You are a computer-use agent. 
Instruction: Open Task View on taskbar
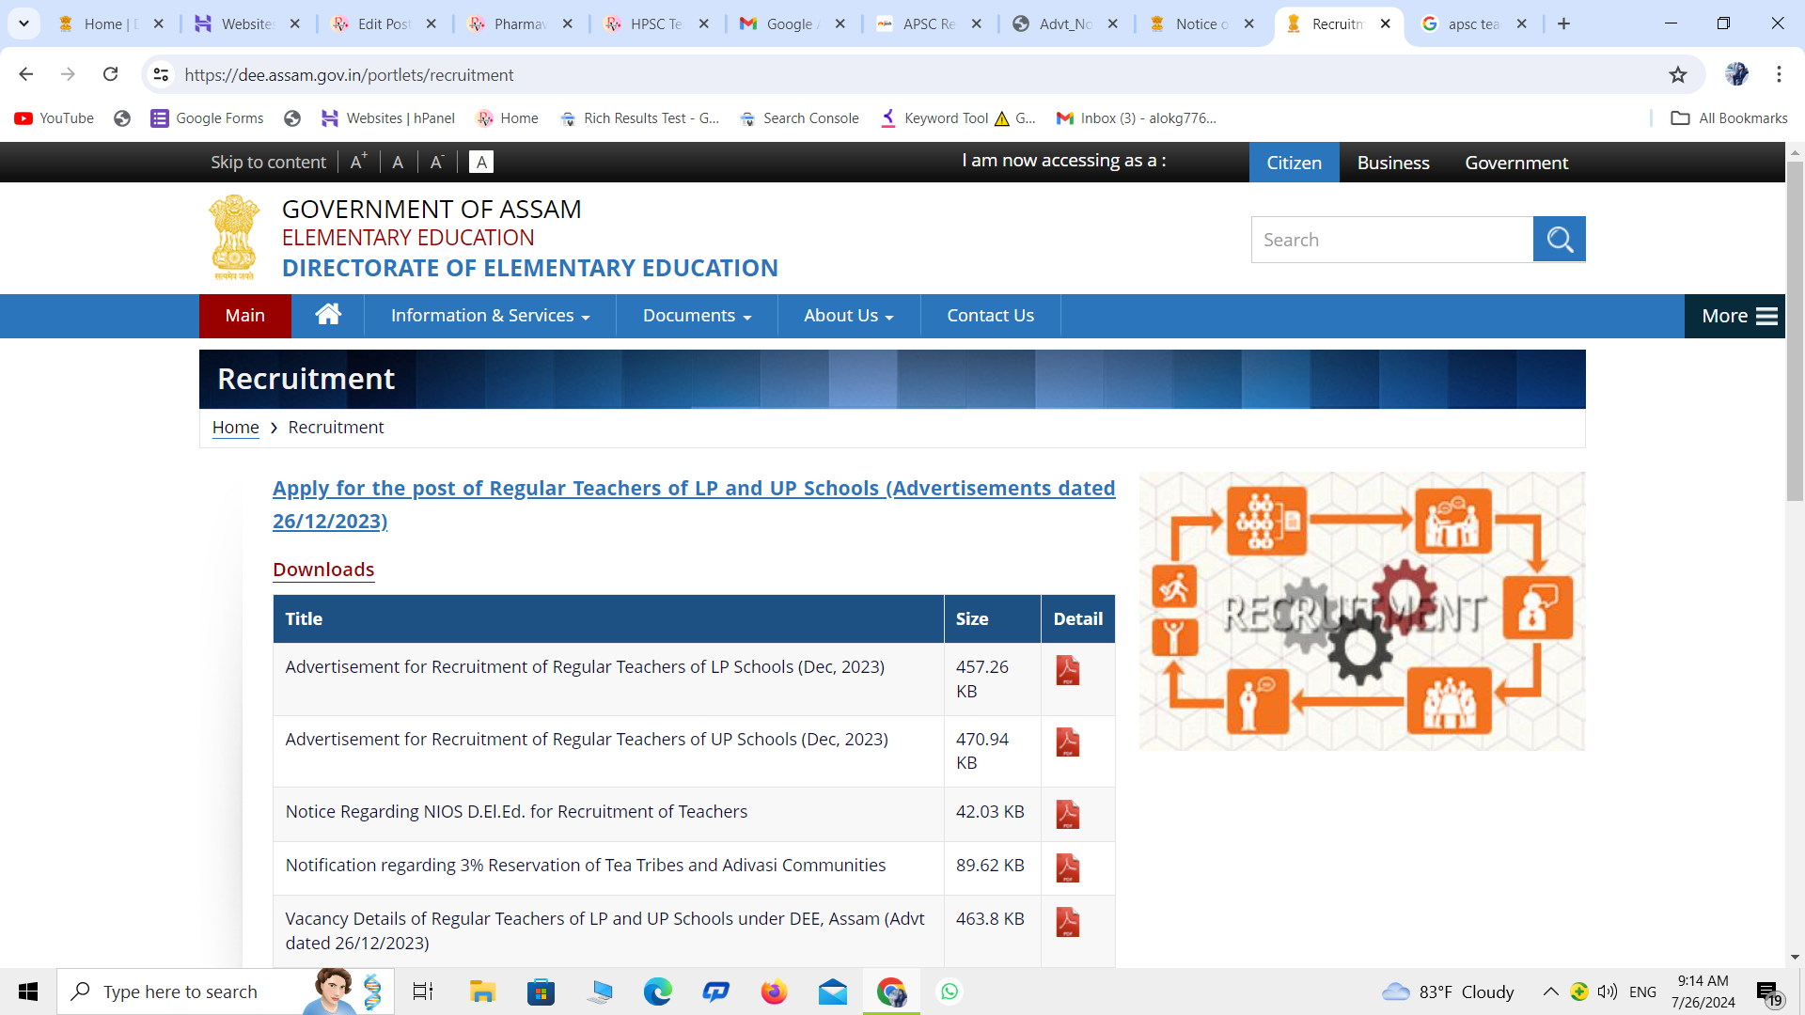click(x=423, y=992)
